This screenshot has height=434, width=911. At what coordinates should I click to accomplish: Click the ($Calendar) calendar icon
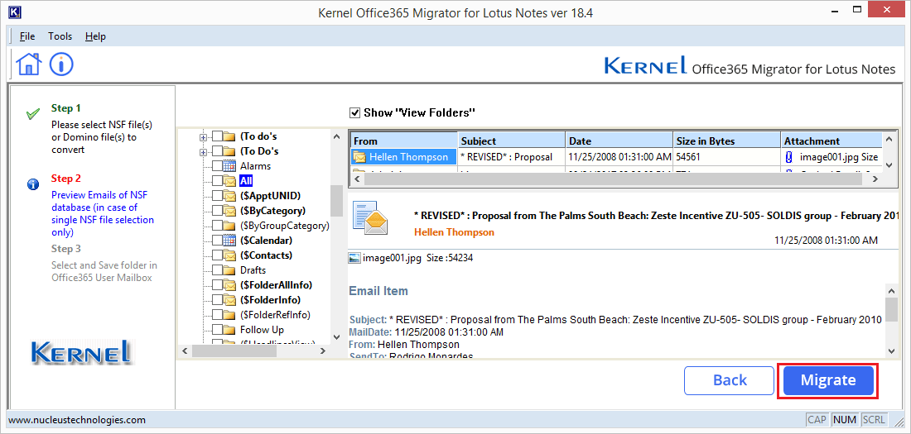tap(229, 241)
